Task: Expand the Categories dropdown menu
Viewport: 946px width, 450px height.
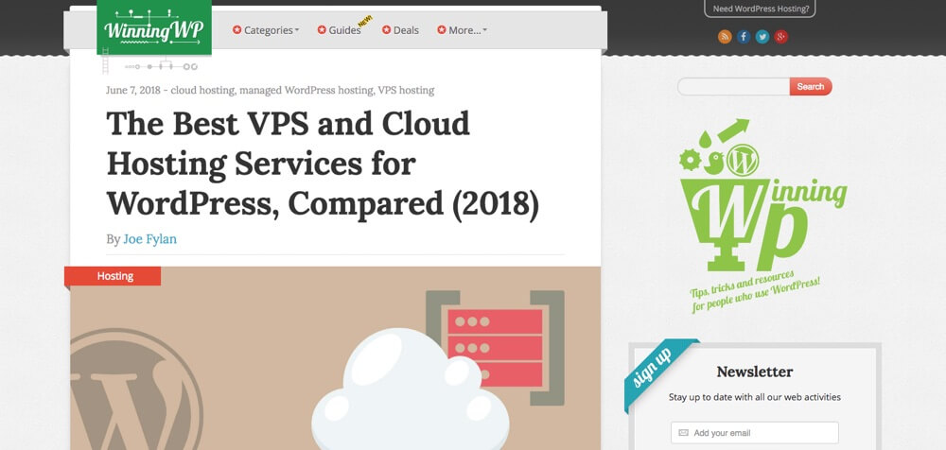Action: click(x=266, y=30)
